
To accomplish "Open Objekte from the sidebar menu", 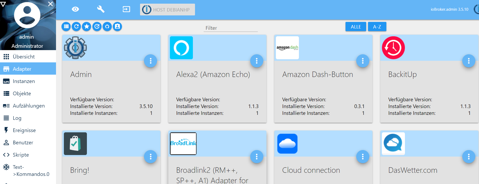I will click(x=22, y=93).
